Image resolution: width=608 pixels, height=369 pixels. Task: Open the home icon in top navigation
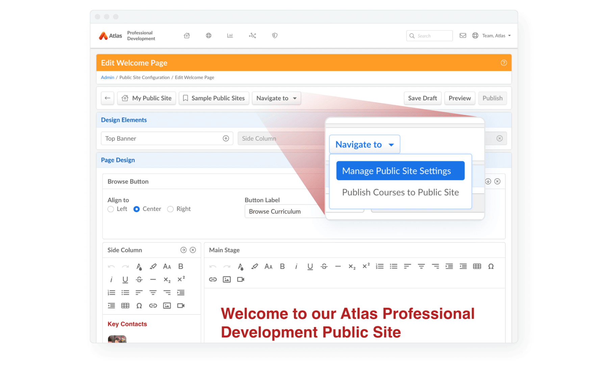pyautogui.click(x=187, y=35)
